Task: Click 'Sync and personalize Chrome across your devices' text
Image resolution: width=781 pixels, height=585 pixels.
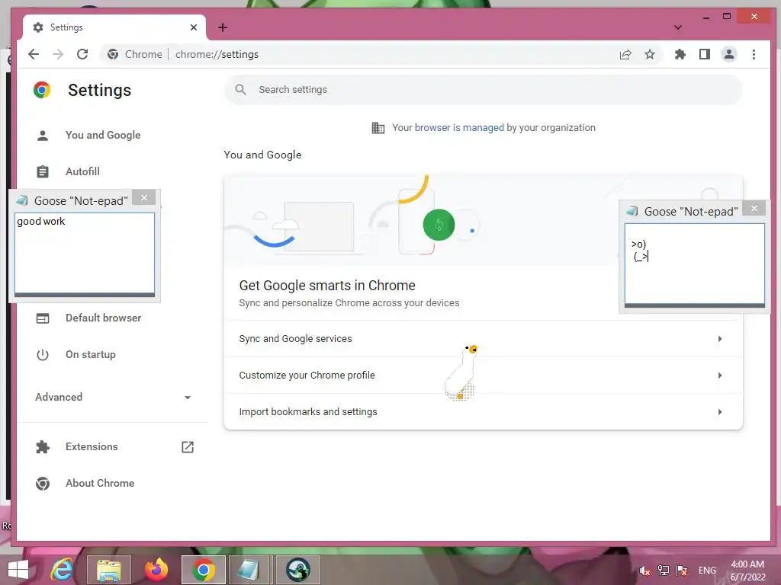Action: click(x=349, y=303)
